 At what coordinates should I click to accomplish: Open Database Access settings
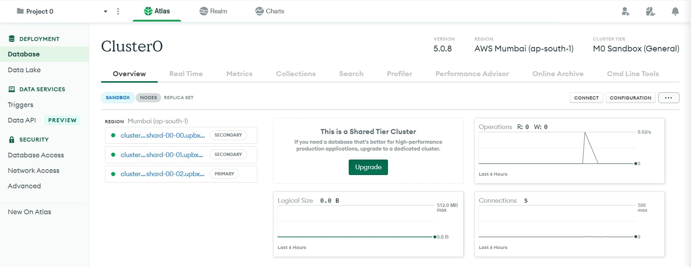click(x=36, y=155)
